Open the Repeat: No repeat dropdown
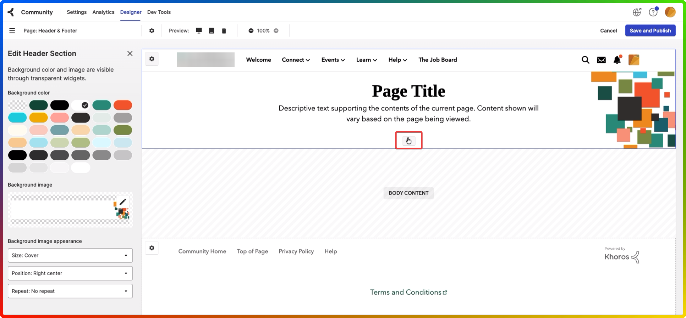The image size is (686, 318). (70, 291)
